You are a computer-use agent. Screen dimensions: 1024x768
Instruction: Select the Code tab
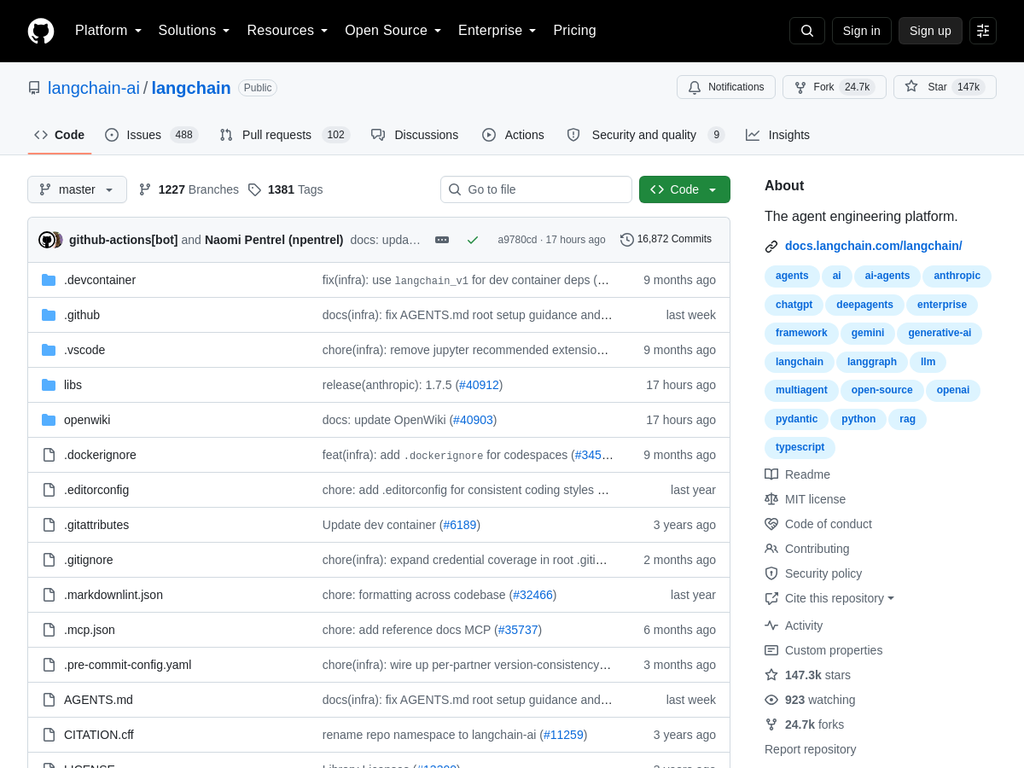point(60,135)
